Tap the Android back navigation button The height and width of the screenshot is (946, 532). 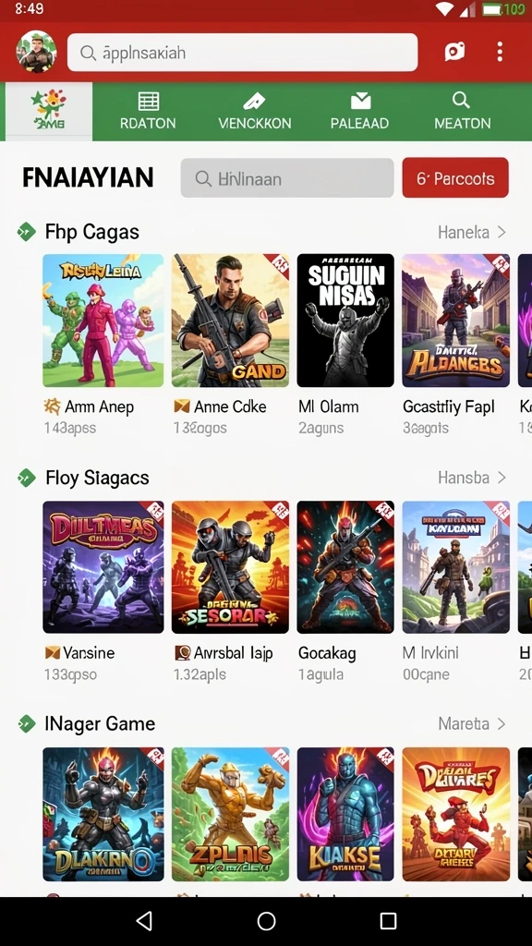coord(144,921)
